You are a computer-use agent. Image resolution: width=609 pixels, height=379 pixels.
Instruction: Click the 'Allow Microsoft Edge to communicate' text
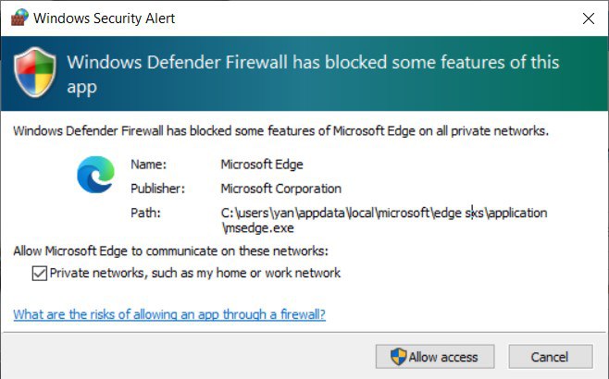171,251
